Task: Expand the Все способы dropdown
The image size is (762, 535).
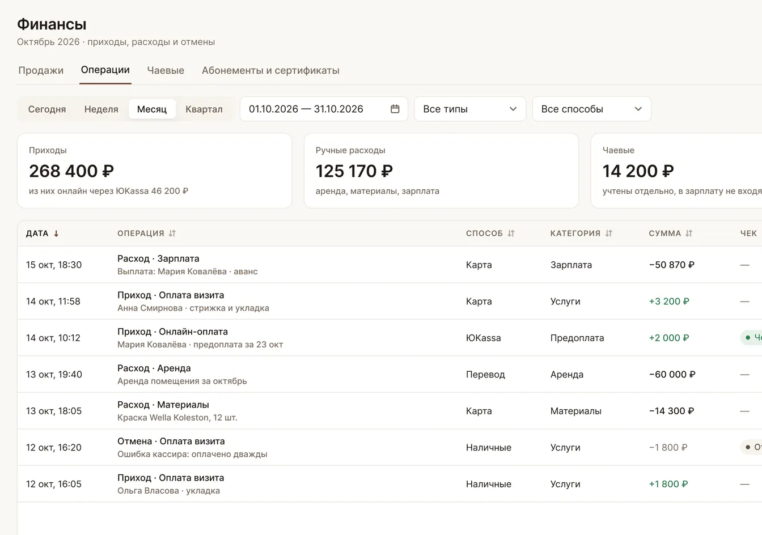Action: 591,109
